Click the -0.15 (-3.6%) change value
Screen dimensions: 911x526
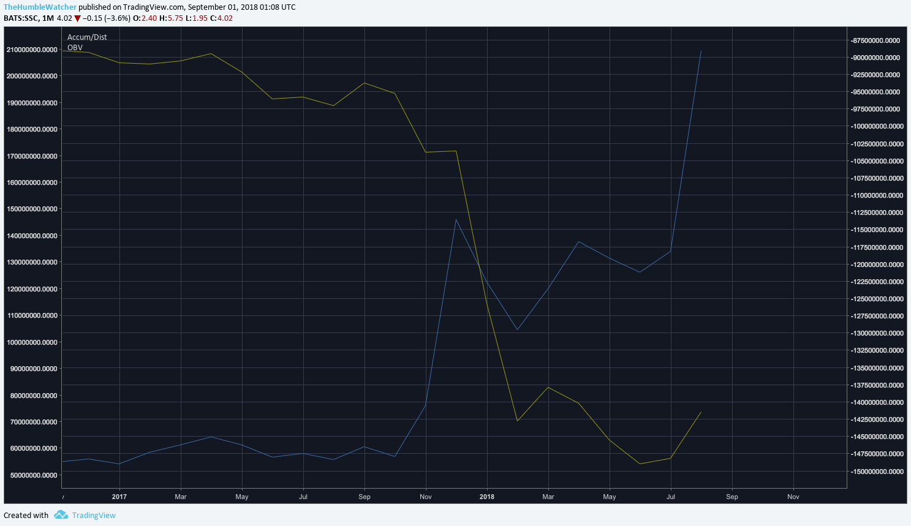[107, 18]
